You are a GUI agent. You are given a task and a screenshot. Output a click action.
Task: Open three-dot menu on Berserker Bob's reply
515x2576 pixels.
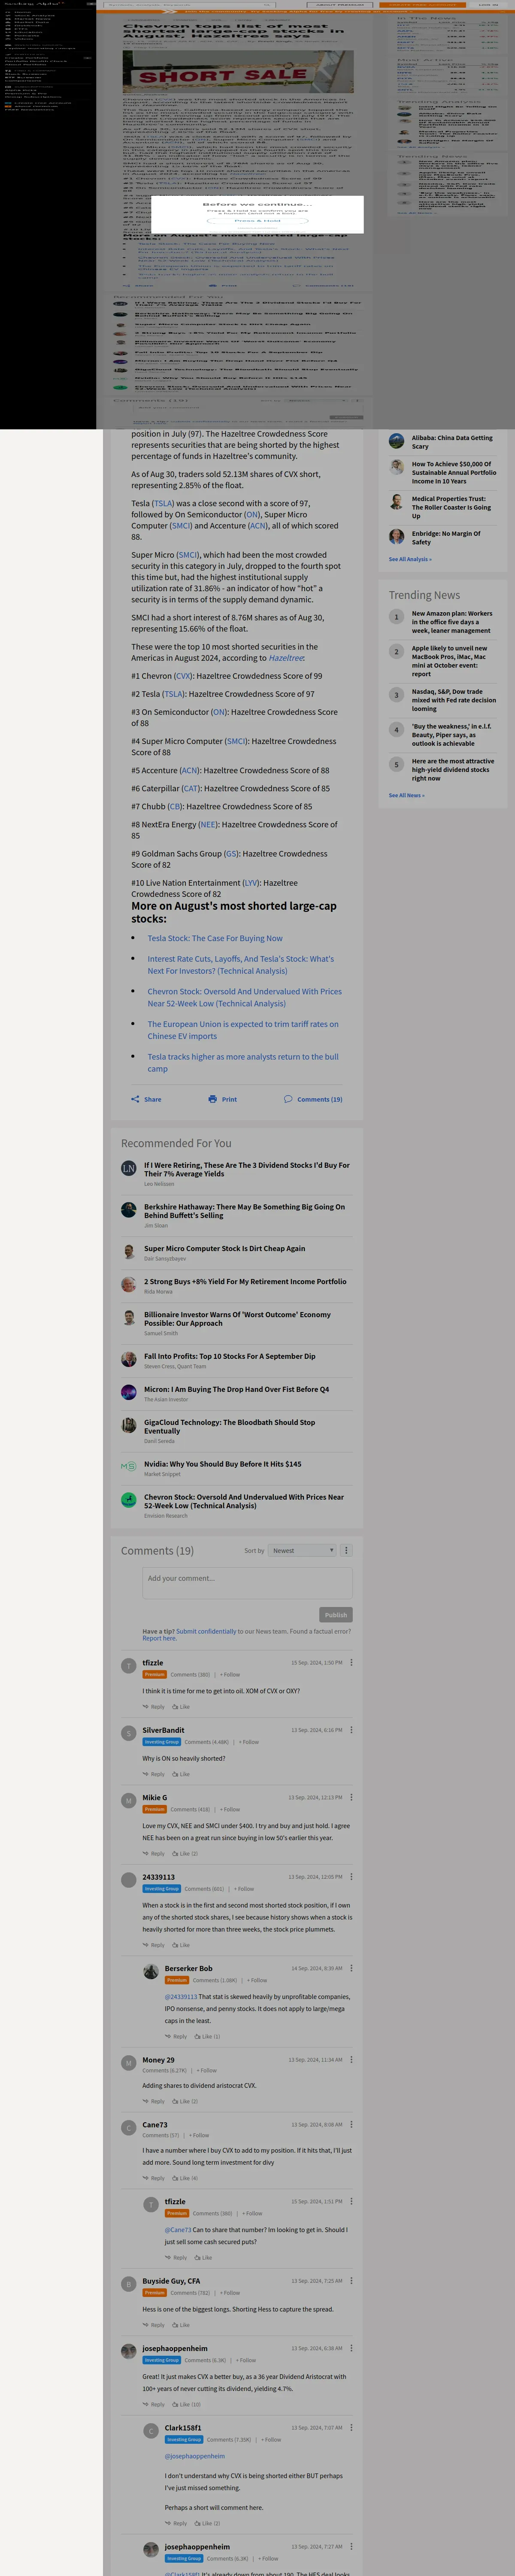(x=351, y=1968)
